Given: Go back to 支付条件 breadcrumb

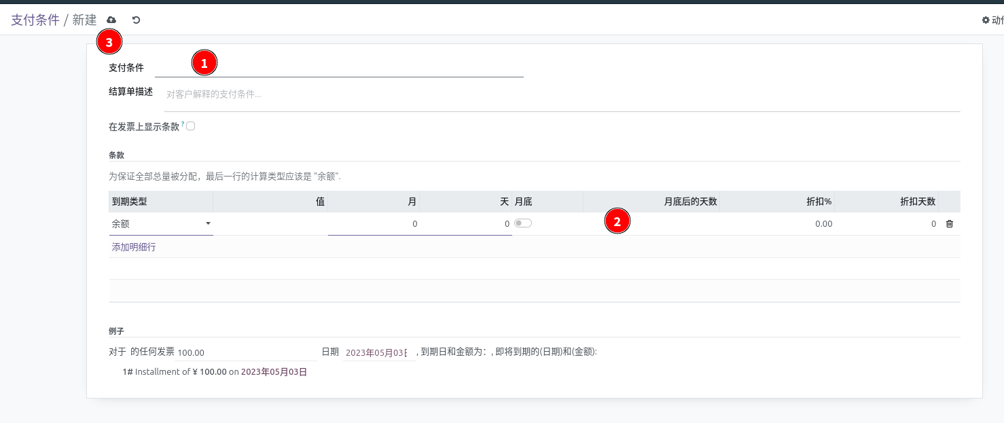Looking at the screenshot, I should pos(35,20).
